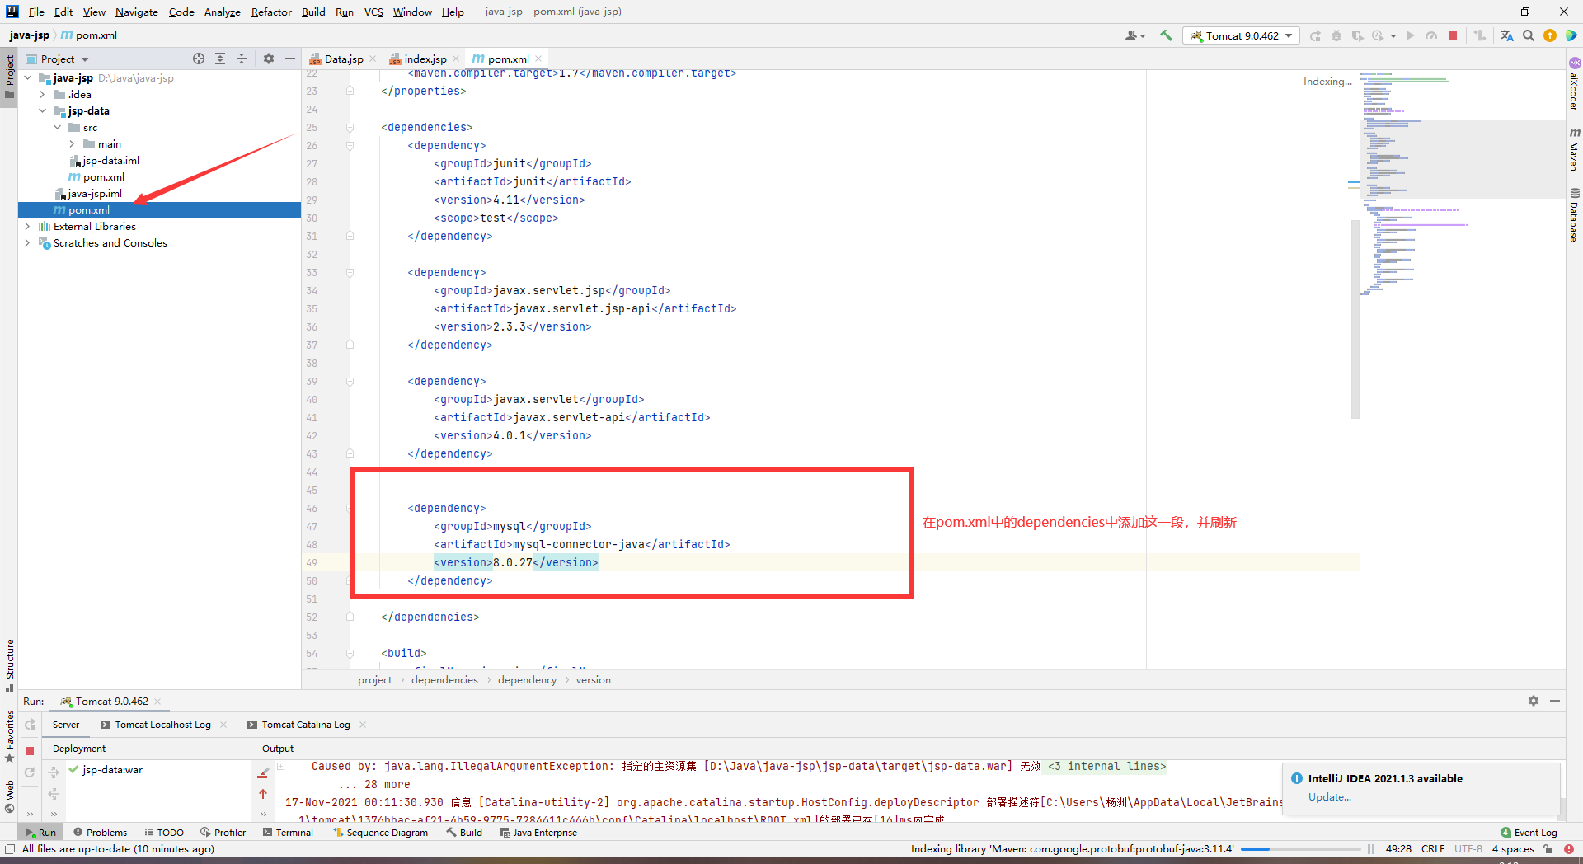The height and width of the screenshot is (864, 1583).
Task: Click the Run with Coverage icon
Action: click(1357, 35)
